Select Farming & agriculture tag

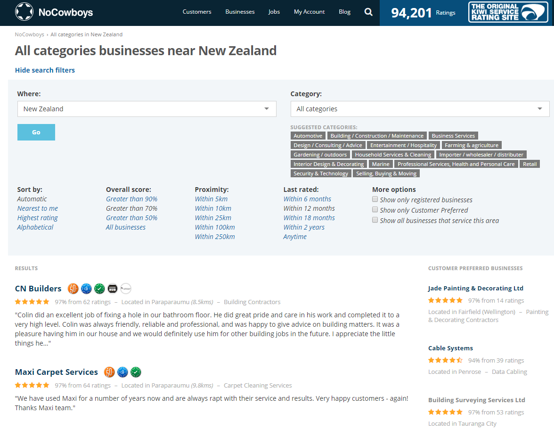click(471, 145)
